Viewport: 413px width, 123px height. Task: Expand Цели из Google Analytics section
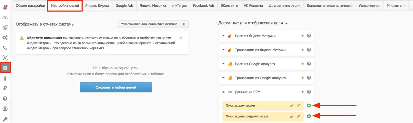(x=223, y=64)
